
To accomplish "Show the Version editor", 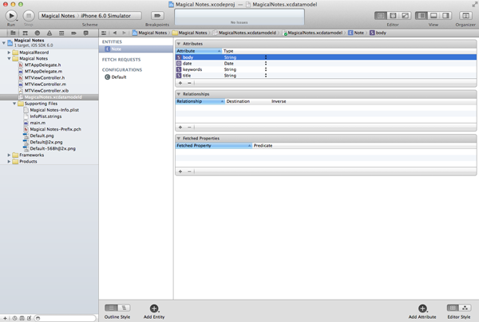I will coord(405,16).
